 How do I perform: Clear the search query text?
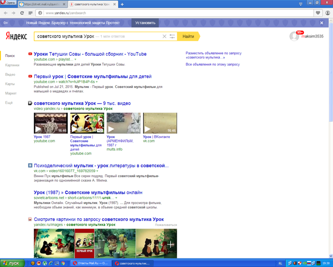click(164, 36)
